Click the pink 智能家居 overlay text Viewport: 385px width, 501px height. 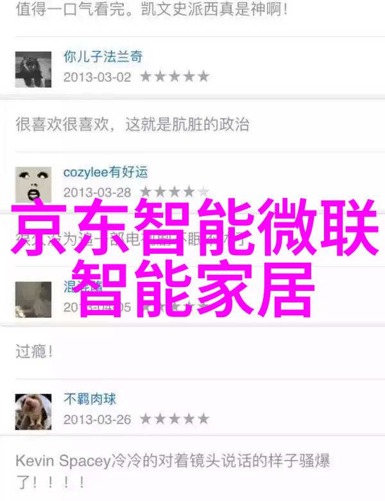click(x=193, y=289)
